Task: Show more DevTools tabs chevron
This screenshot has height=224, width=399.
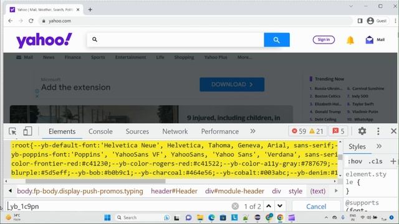Action: (252, 131)
